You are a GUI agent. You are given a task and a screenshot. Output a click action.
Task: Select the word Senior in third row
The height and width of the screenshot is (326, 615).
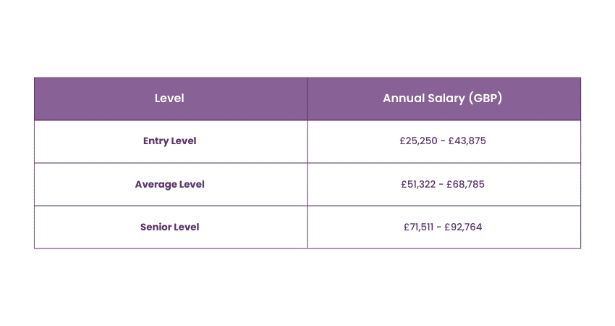pyautogui.click(x=156, y=227)
